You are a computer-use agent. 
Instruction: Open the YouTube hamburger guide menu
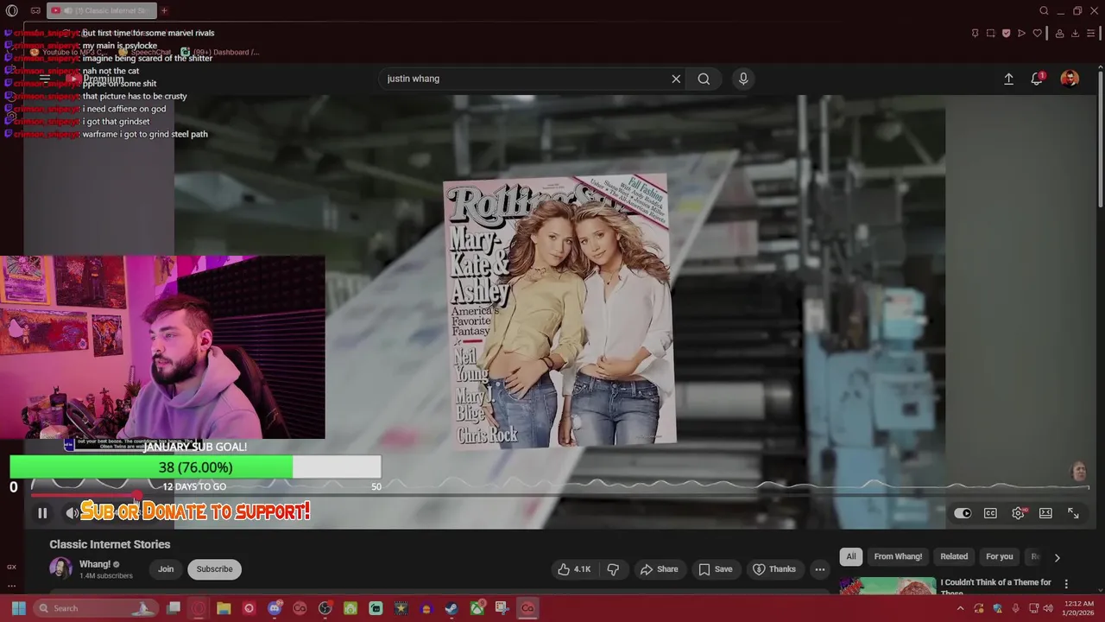pyautogui.click(x=45, y=79)
